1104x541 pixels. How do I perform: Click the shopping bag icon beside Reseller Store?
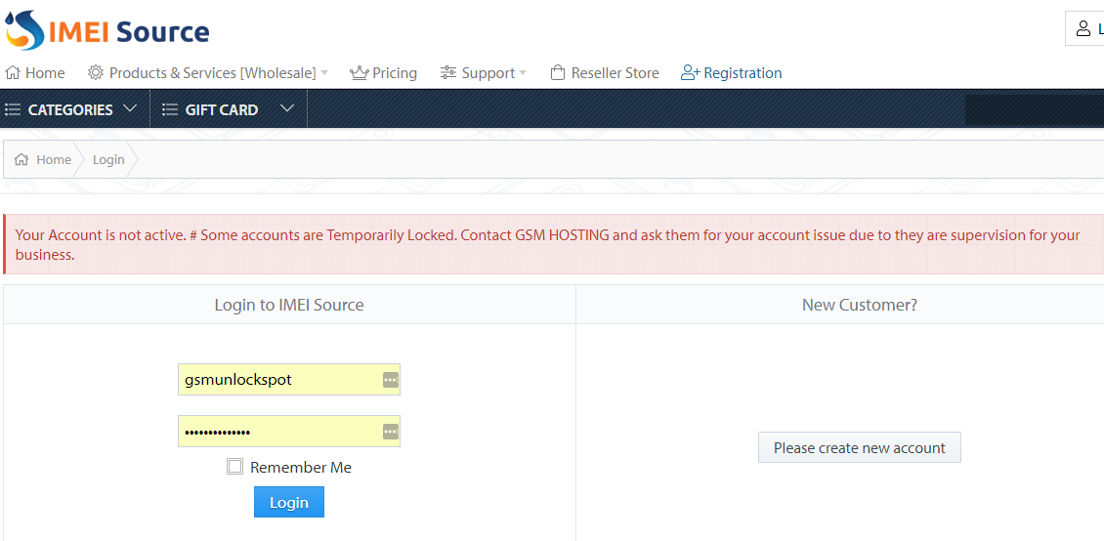click(x=558, y=73)
